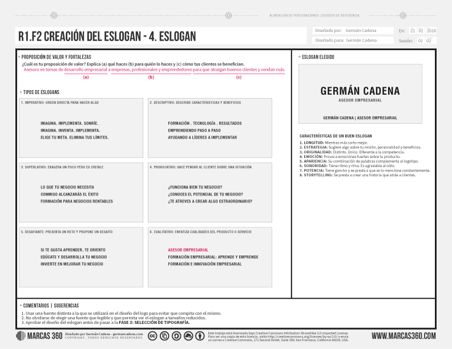
Task: Select slogan 'Lo que tu negocio necesita'
Action: pyautogui.click(x=67, y=187)
